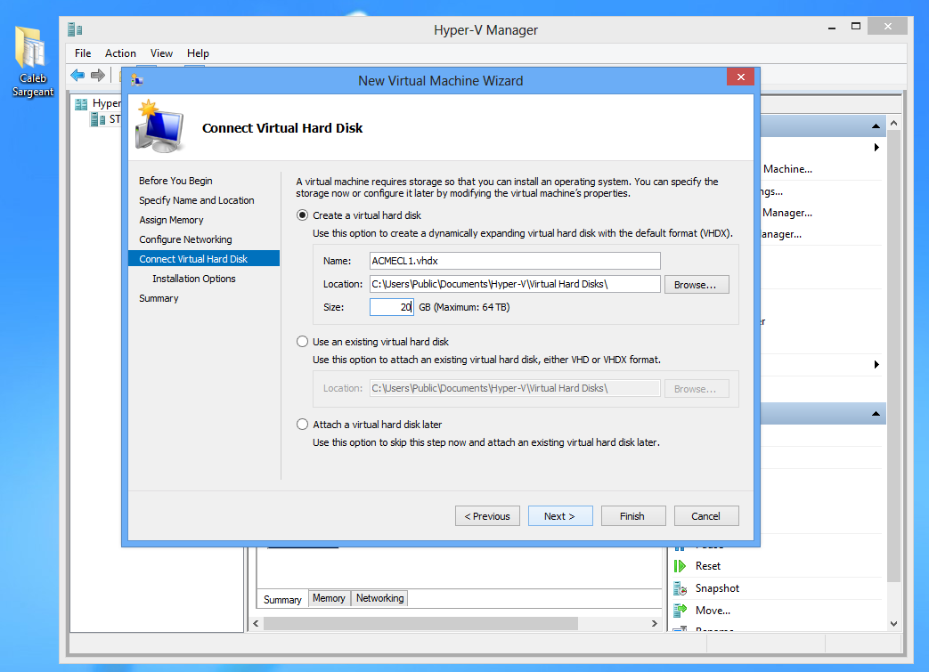Go to Configure Networking step
929x672 pixels.
coord(185,239)
